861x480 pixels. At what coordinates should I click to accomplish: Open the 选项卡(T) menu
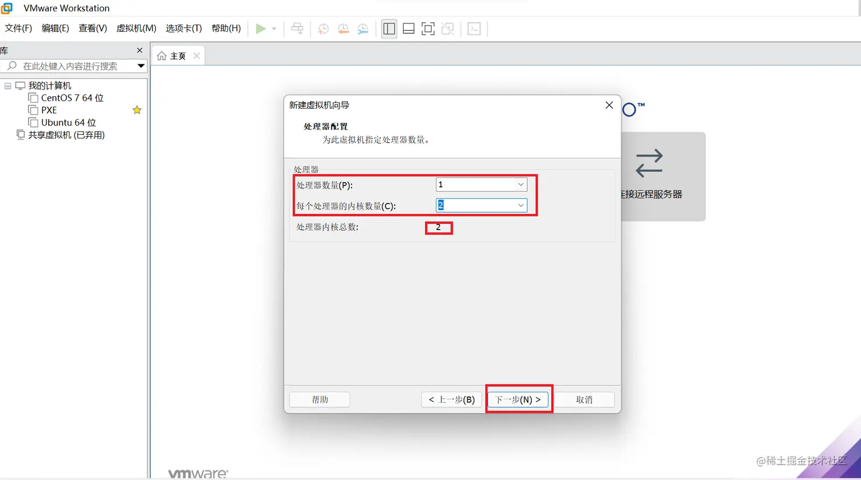[x=183, y=28]
